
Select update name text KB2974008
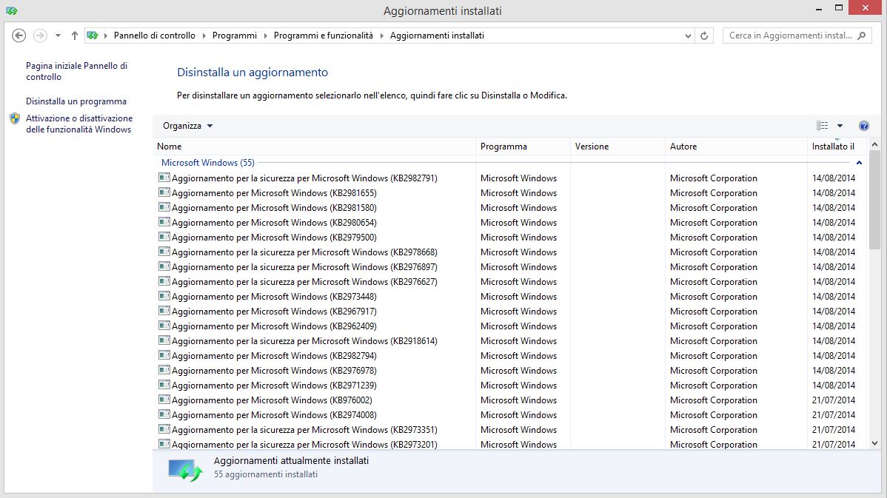point(274,415)
